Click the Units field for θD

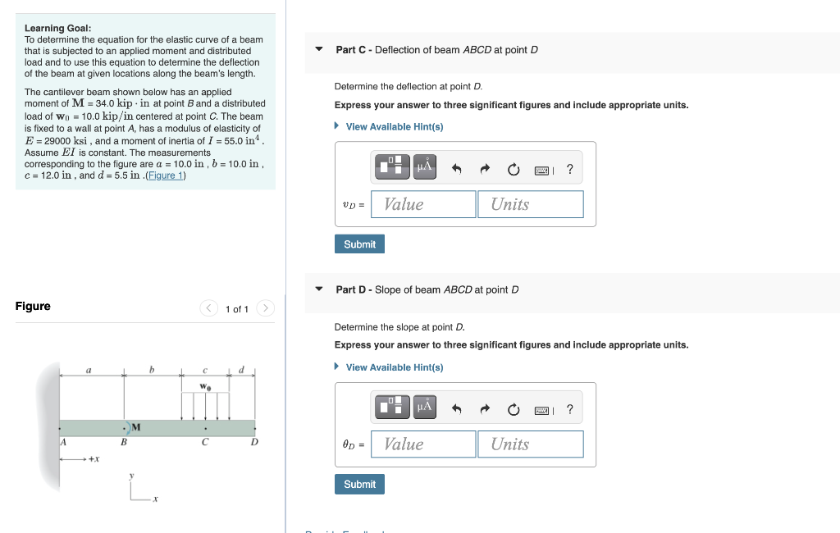[530, 444]
